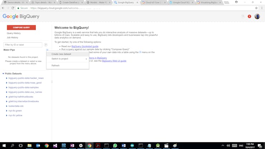Open the Windows Action Center notifications

click(260, 146)
